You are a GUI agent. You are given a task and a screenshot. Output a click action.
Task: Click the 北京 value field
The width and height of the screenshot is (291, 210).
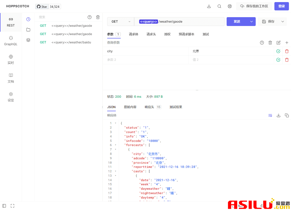pyautogui.click(x=231, y=51)
